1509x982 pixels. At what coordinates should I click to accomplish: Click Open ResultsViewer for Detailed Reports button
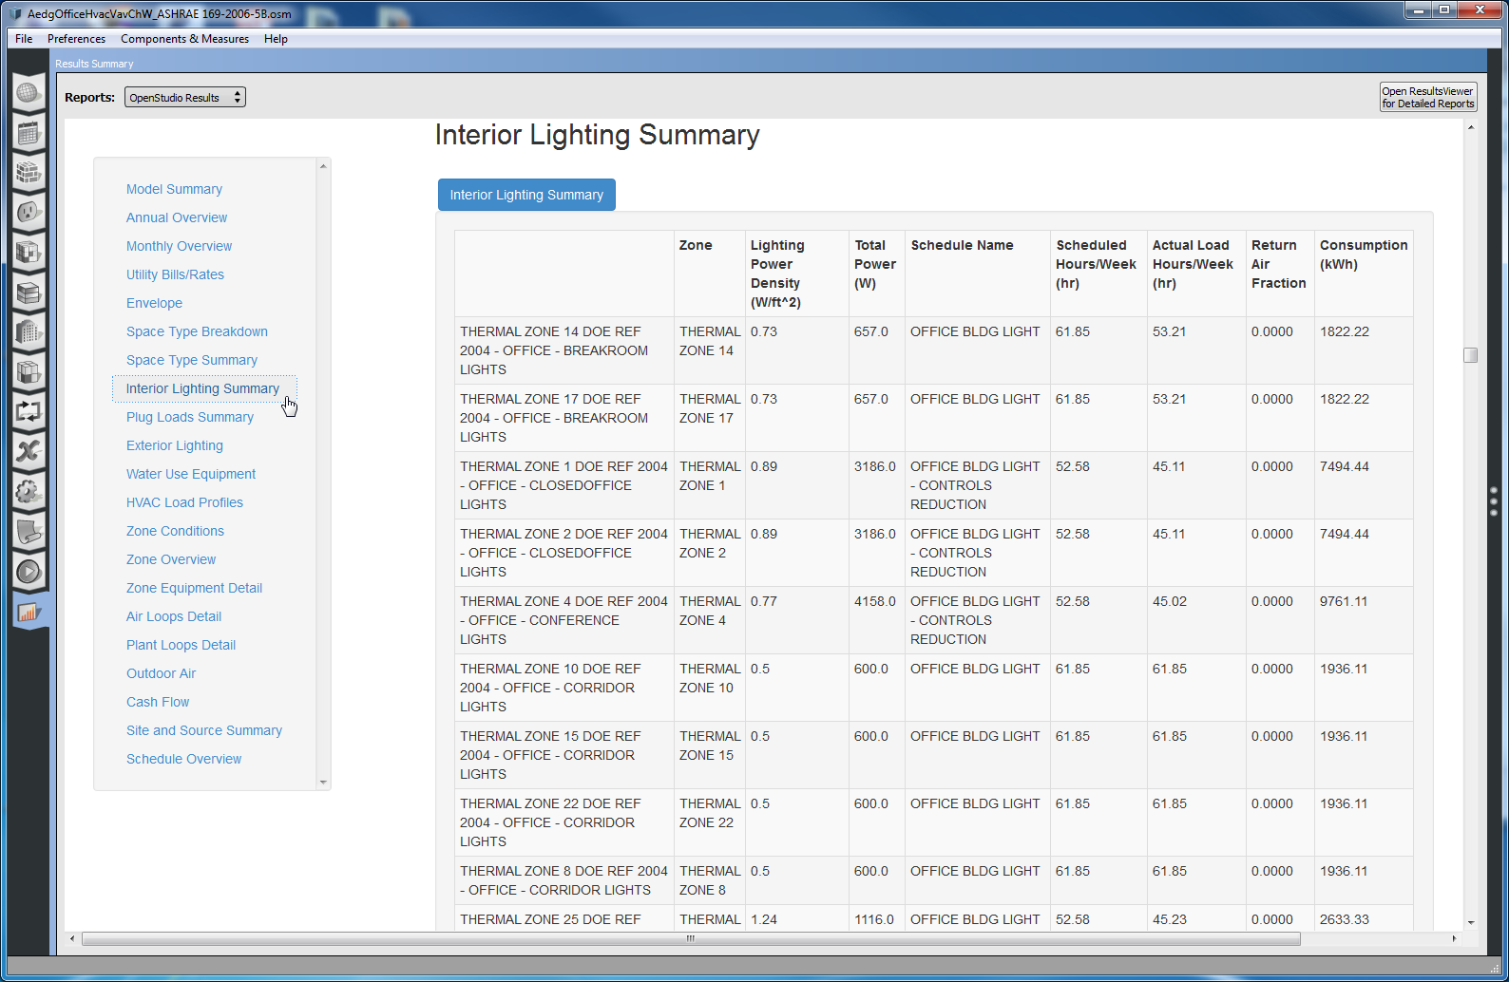tap(1428, 97)
